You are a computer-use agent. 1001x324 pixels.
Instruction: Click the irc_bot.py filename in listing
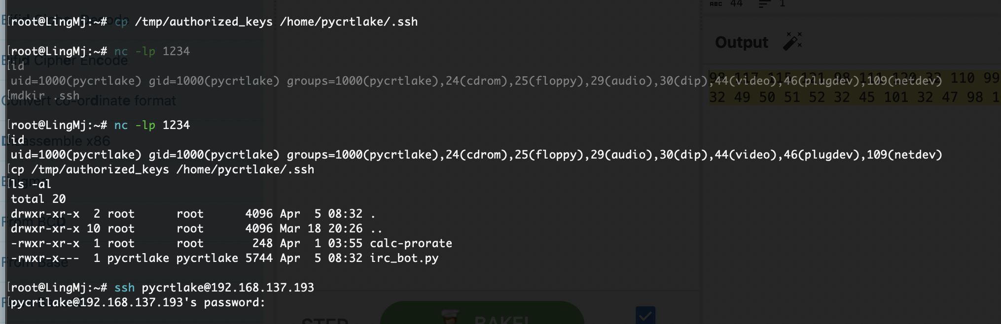pos(404,258)
